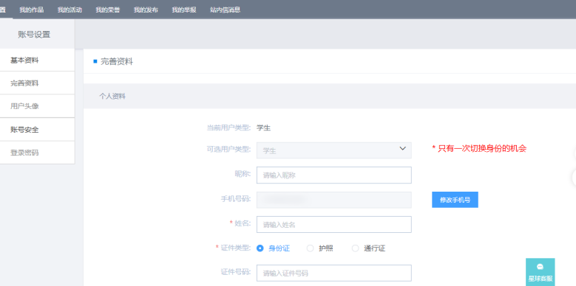Open 用户头像 in the sidebar
The width and height of the screenshot is (576, 286).
tap(37, 107)
